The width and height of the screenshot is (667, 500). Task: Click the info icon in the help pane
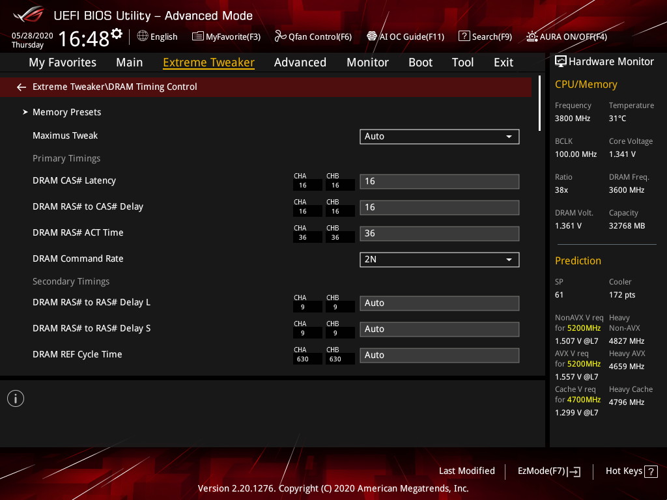pyautogui.click(x=16, y=398)
